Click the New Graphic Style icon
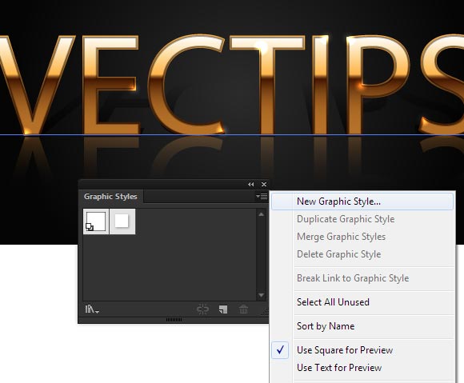The width and height of the screenshot is (464, 383). tap(223, 309)
